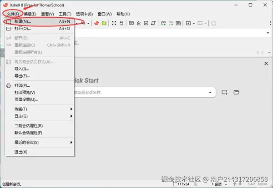Click 117x24 terminal size in status bar
Screen dimensions: 273x188
click(x=183, y=184)
